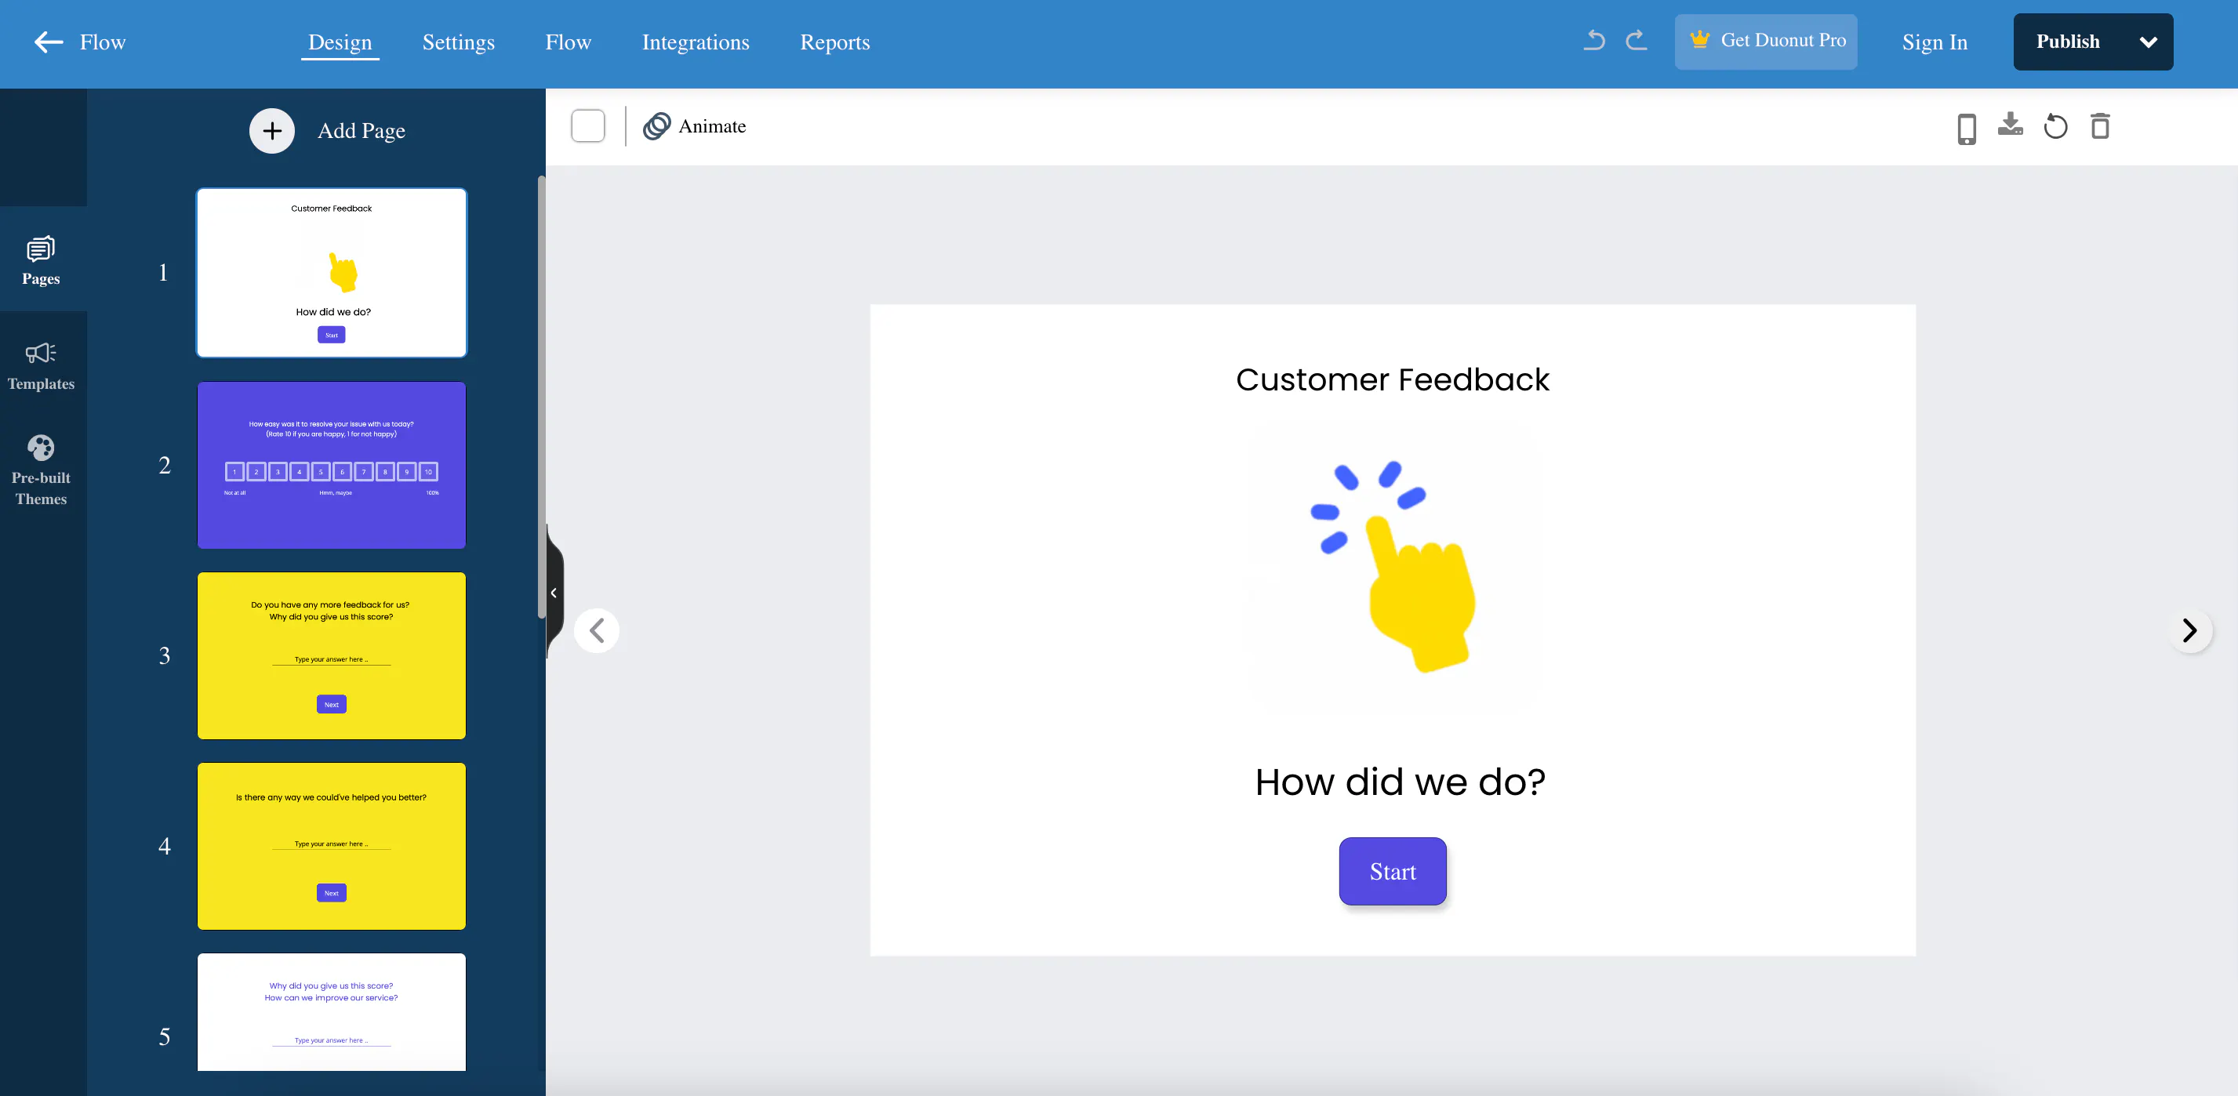The width and height of the screenshot is (2238, 1096).
Task: Open the Design tab
Action: [x=340, y=42]
